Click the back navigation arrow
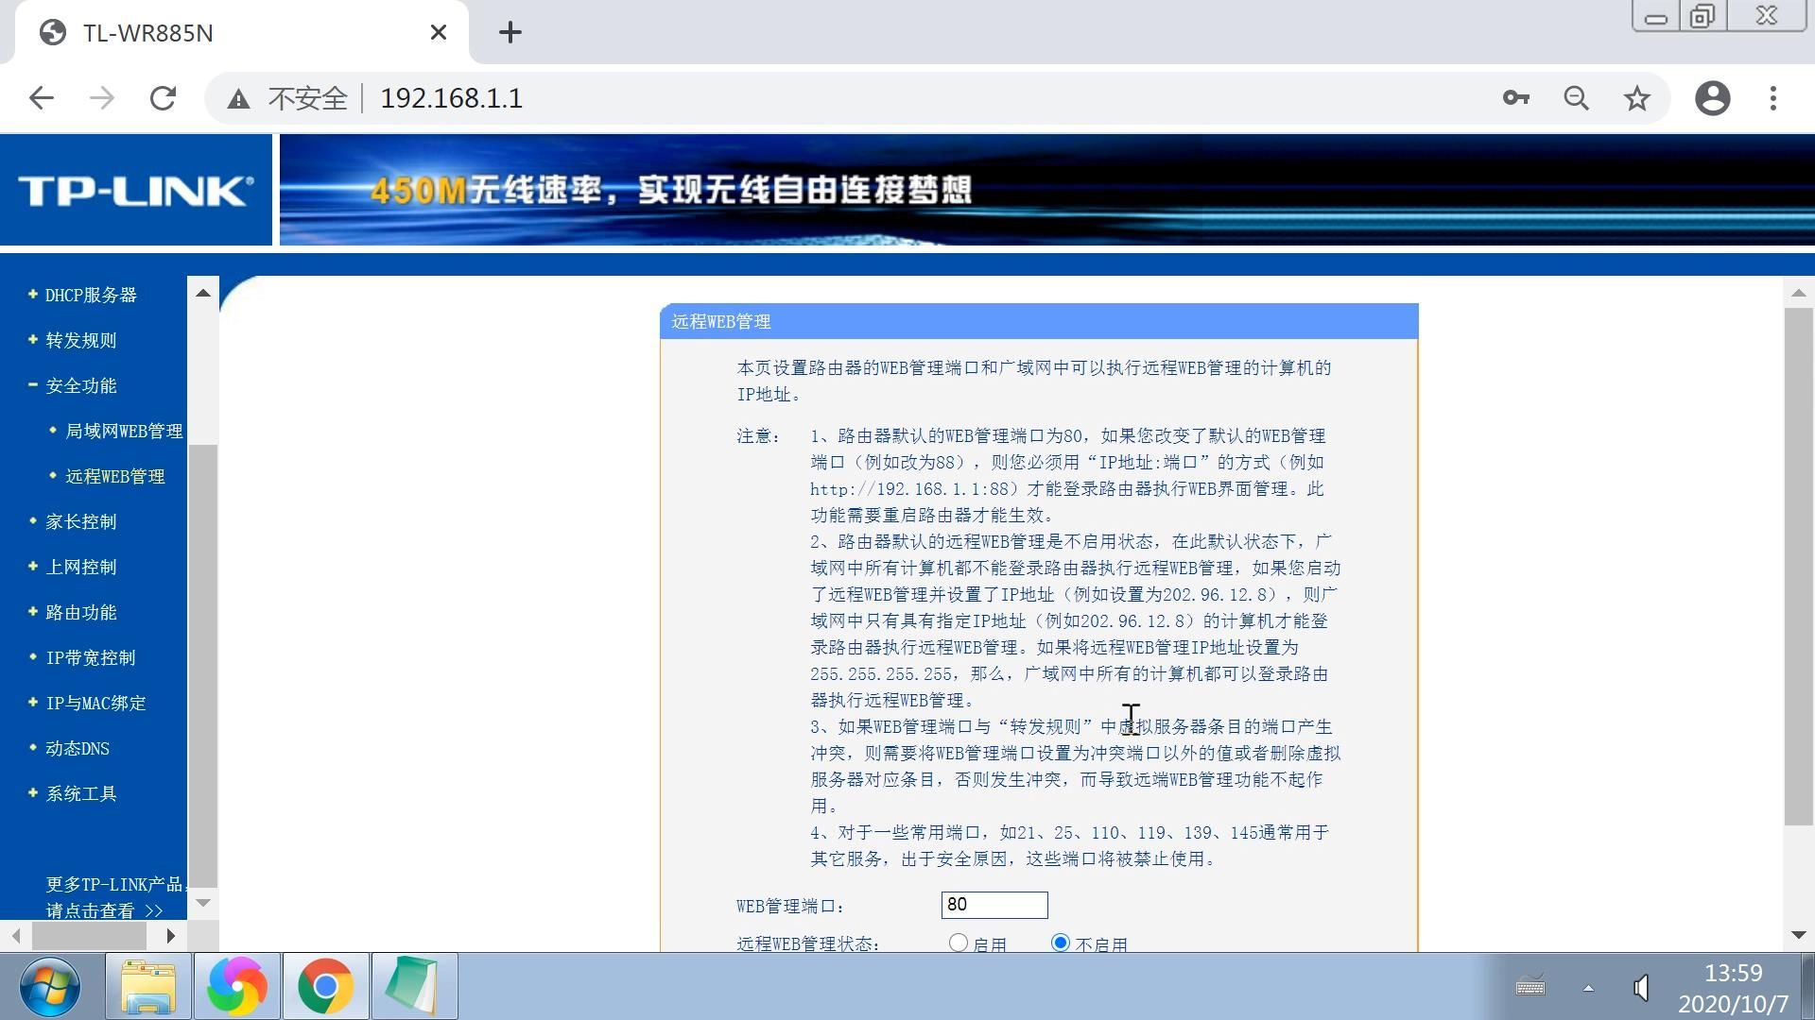 tap(42, 98)
